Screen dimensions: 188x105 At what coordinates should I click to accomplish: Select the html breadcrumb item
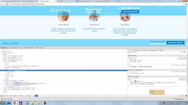[x=11, y=96]
